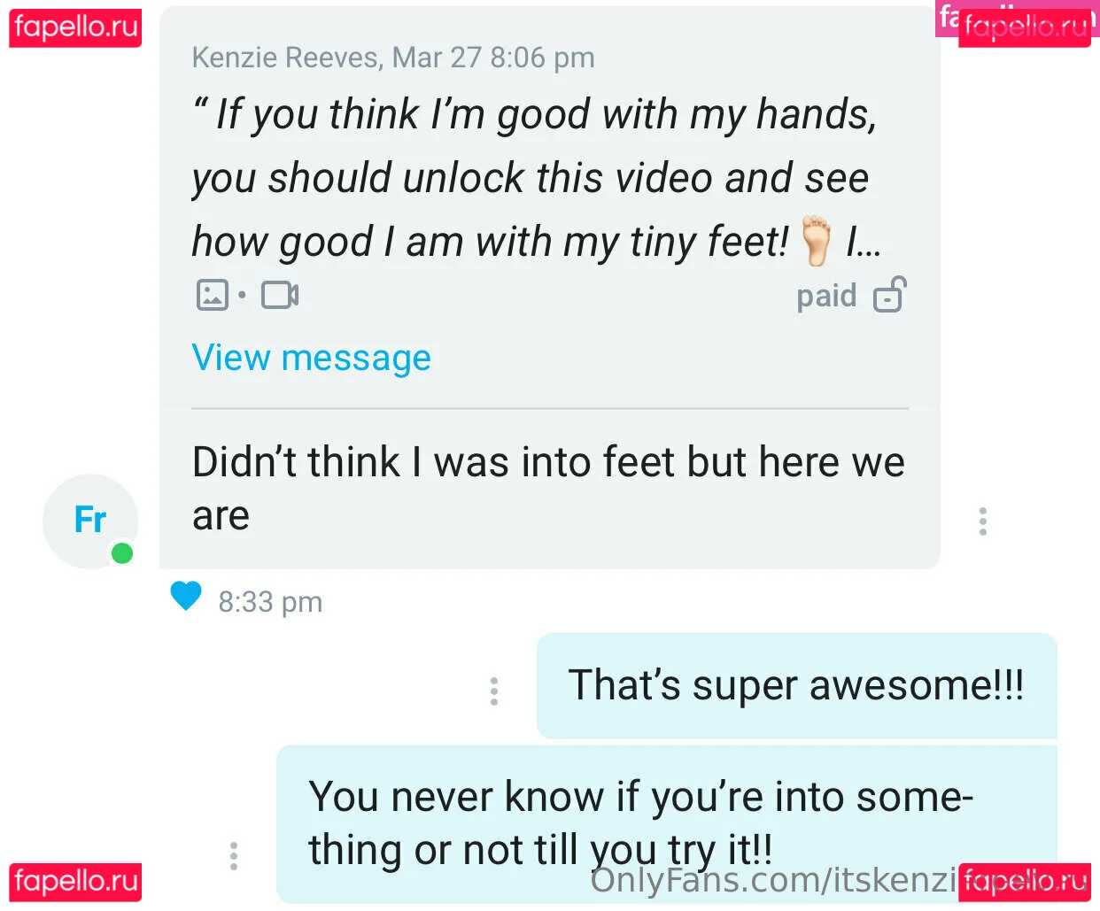Open the View message link
Viewport: 1100px width, 911px height.
pyautogui.click(x=312, y=358)
